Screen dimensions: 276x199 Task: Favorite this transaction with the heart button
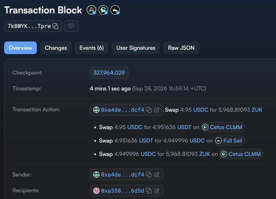coord(71,26)
